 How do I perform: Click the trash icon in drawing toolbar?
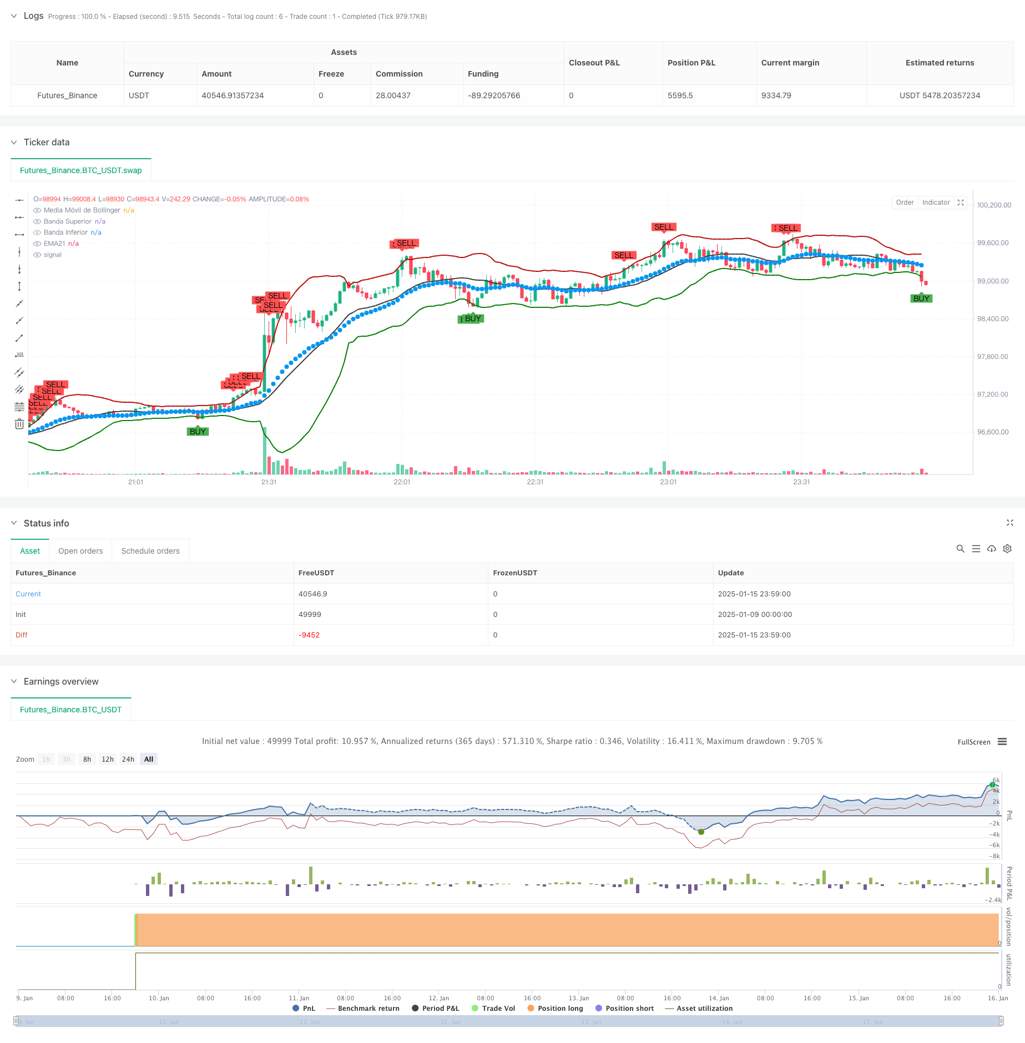click(19, 424)
